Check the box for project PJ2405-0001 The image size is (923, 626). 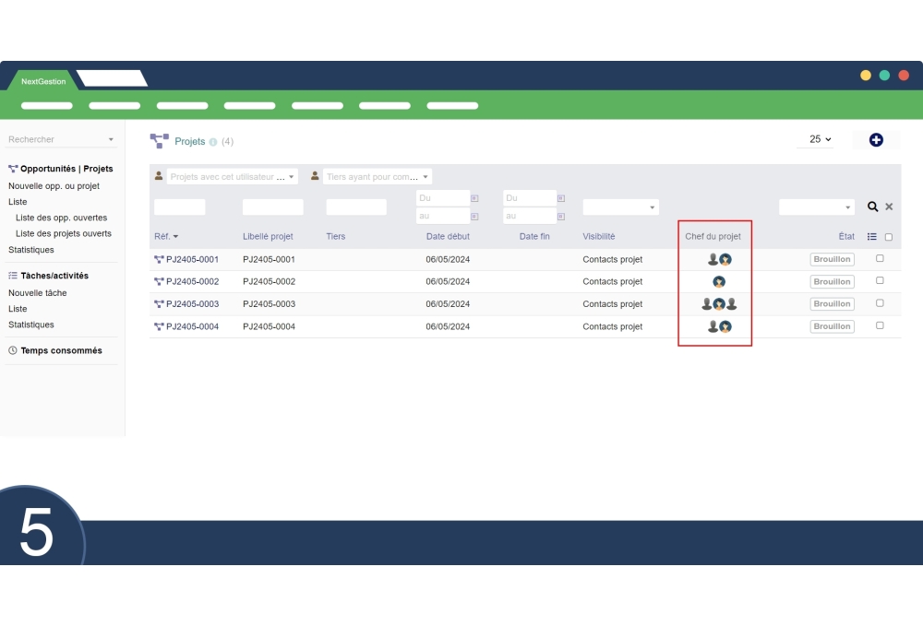point(880,259)
